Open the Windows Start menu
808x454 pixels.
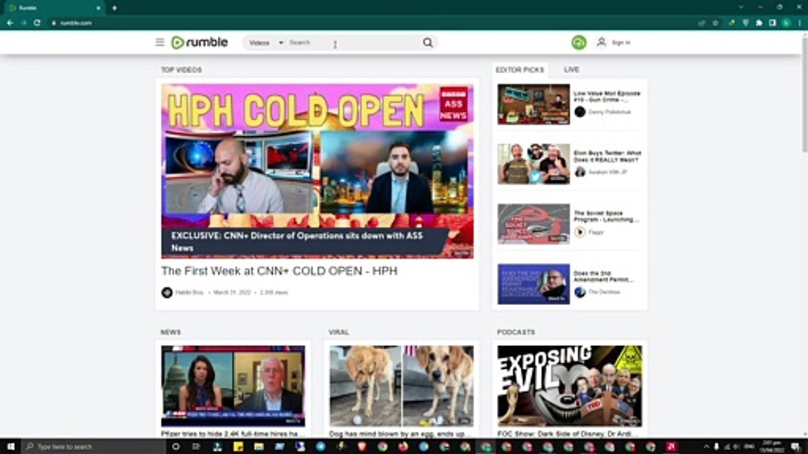click(11, 446)
